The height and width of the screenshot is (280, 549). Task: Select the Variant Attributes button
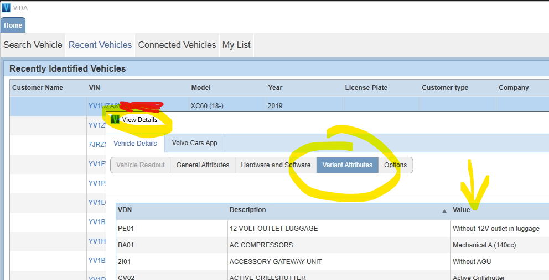click(x=348, y=165)
